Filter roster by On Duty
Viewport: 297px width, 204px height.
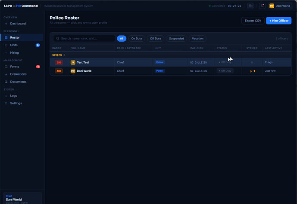137,39
